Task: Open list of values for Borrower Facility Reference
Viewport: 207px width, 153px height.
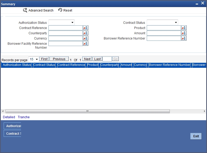Action: click(85, 44)
